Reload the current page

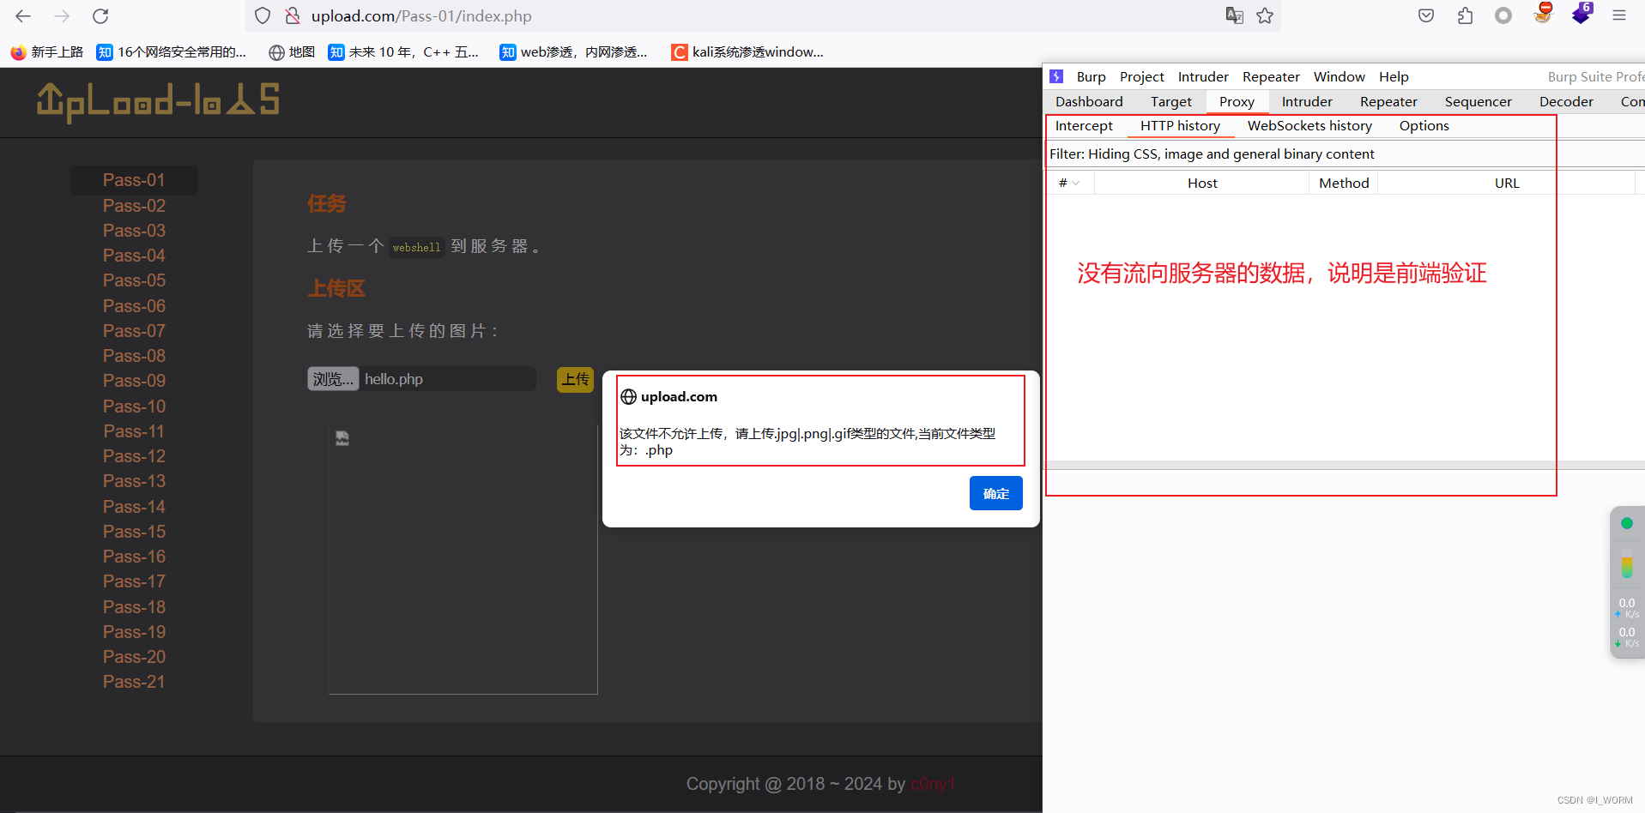coord(100,15)
